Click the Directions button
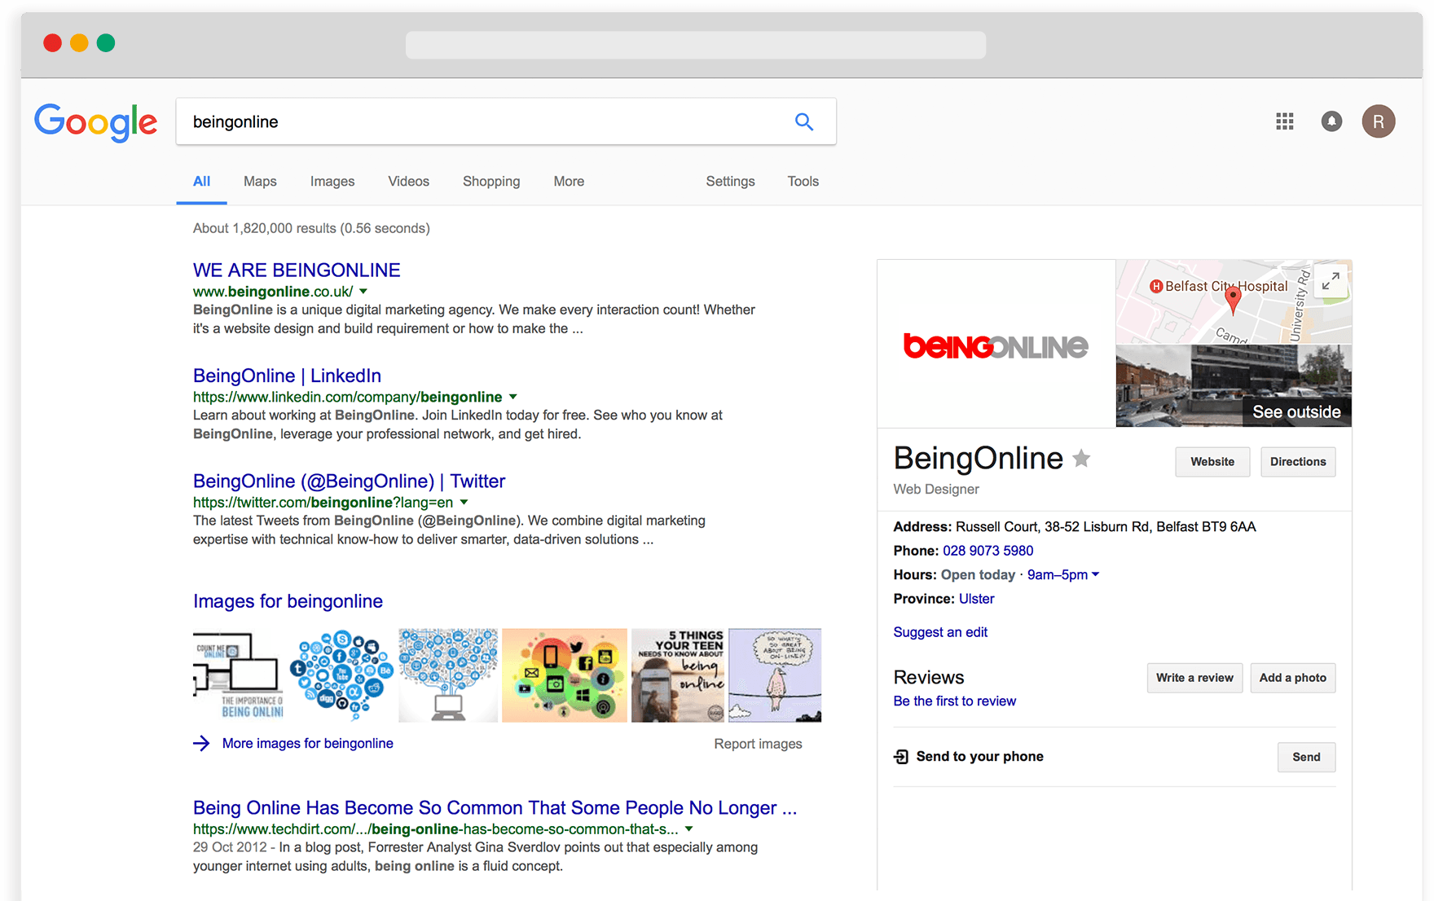The image size is (1434, 901). [x=1297, y=462]
